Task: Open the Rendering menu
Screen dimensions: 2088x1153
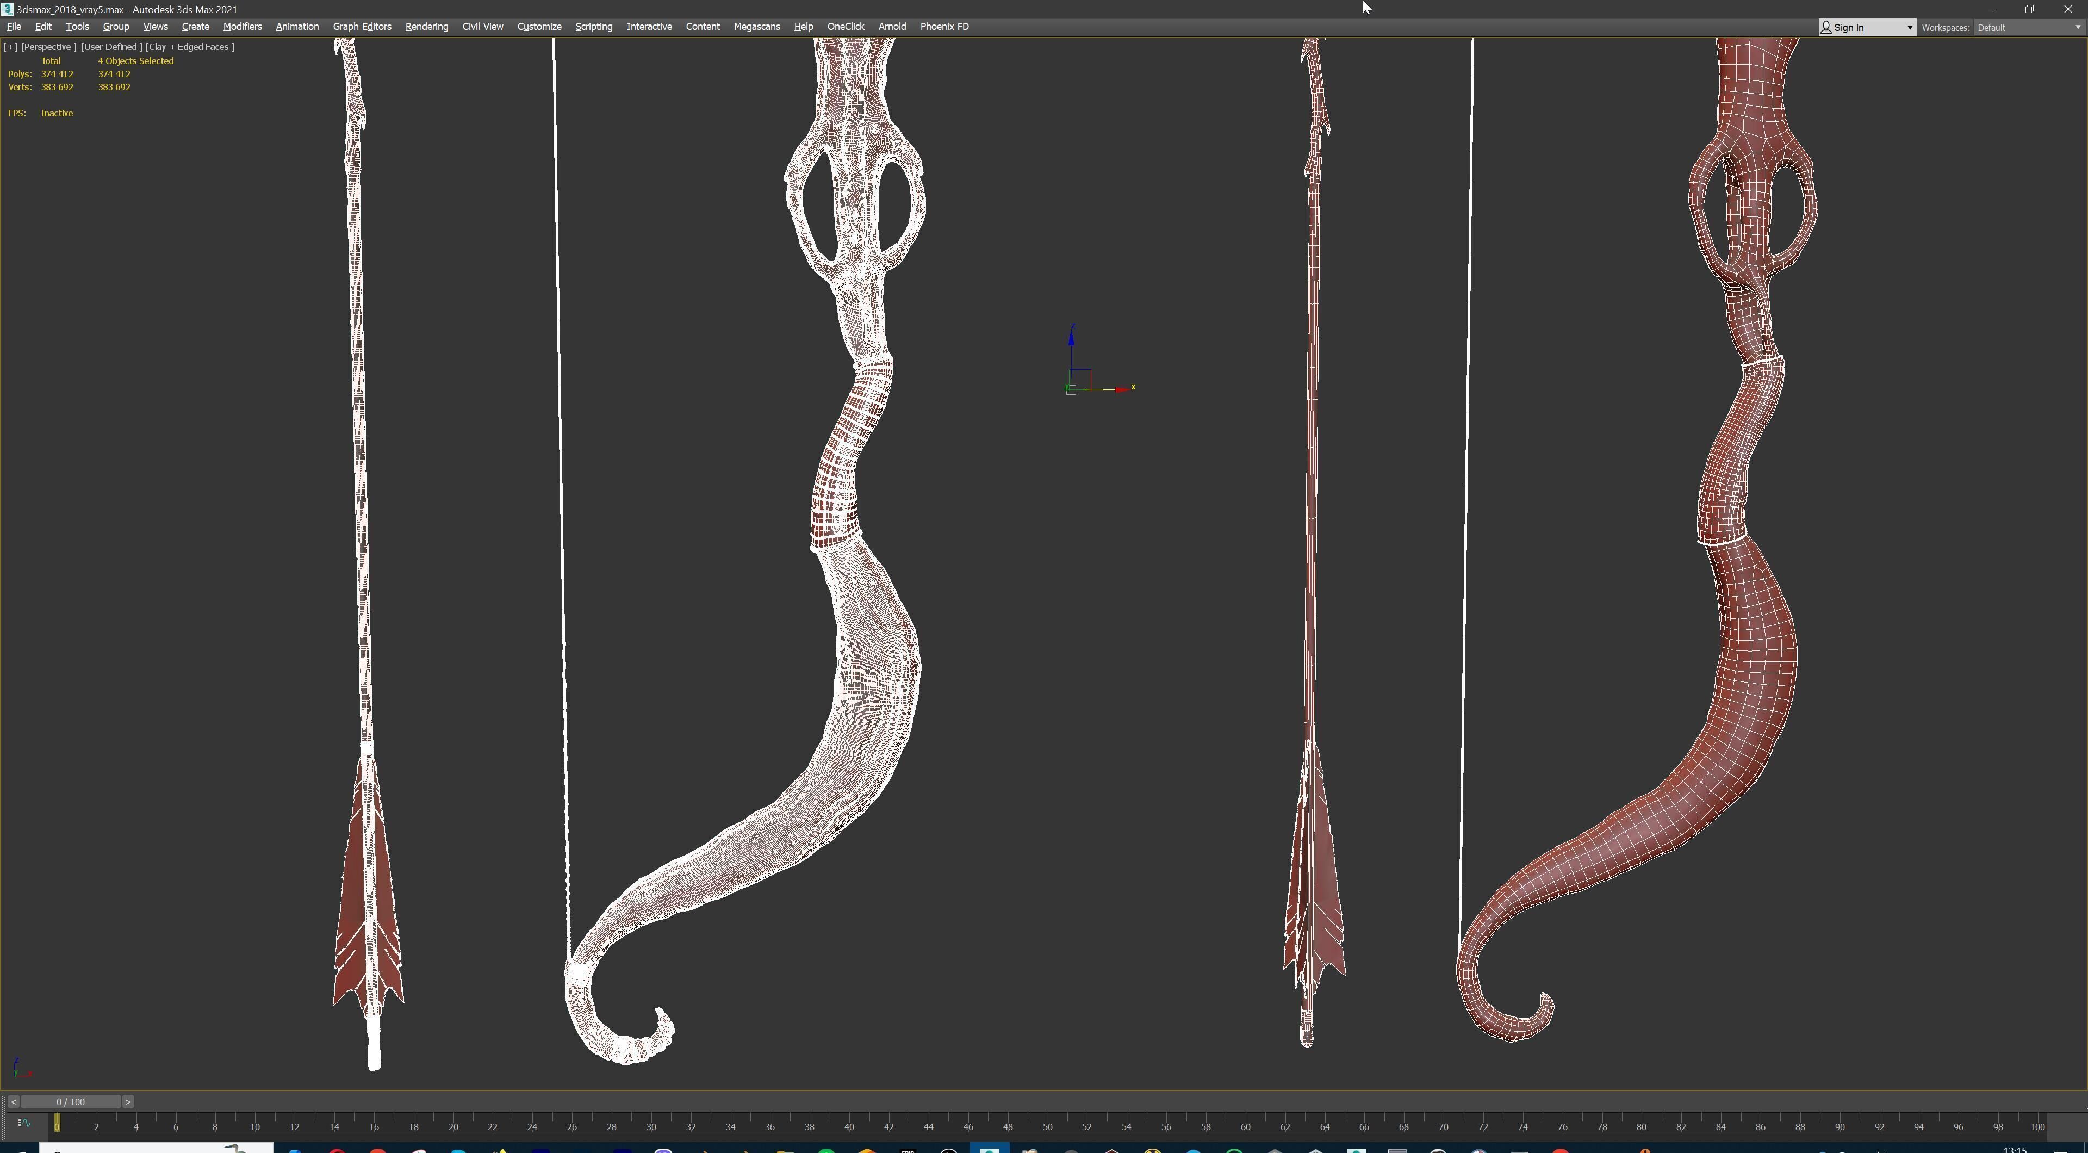Action: click(426, 27)
